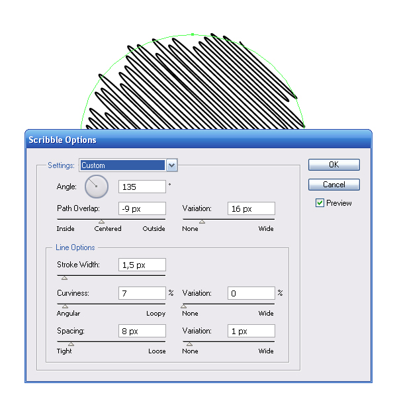Click the Curviness Variation slider thumb

point(183,306)
